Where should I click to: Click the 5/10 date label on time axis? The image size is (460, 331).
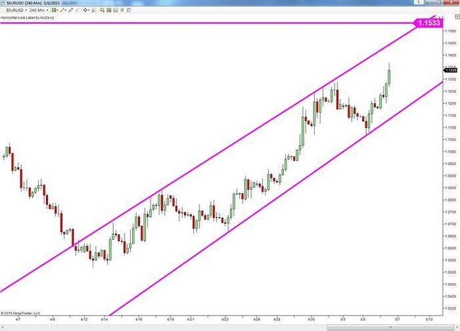tap(429, 319)
